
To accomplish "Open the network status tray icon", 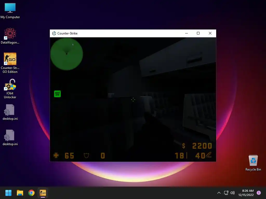I will coord(226,193).
